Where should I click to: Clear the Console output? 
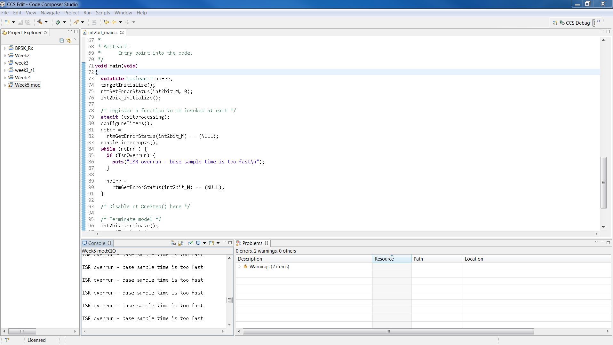pos(173,243)
